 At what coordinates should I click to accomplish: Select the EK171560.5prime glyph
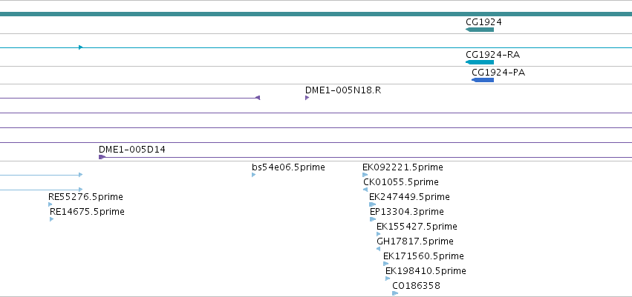point(385,264)
